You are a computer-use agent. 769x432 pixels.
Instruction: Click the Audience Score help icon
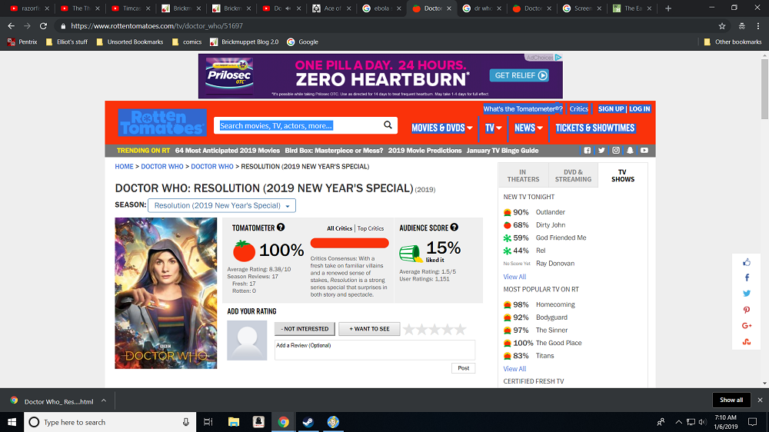point(454,228)
